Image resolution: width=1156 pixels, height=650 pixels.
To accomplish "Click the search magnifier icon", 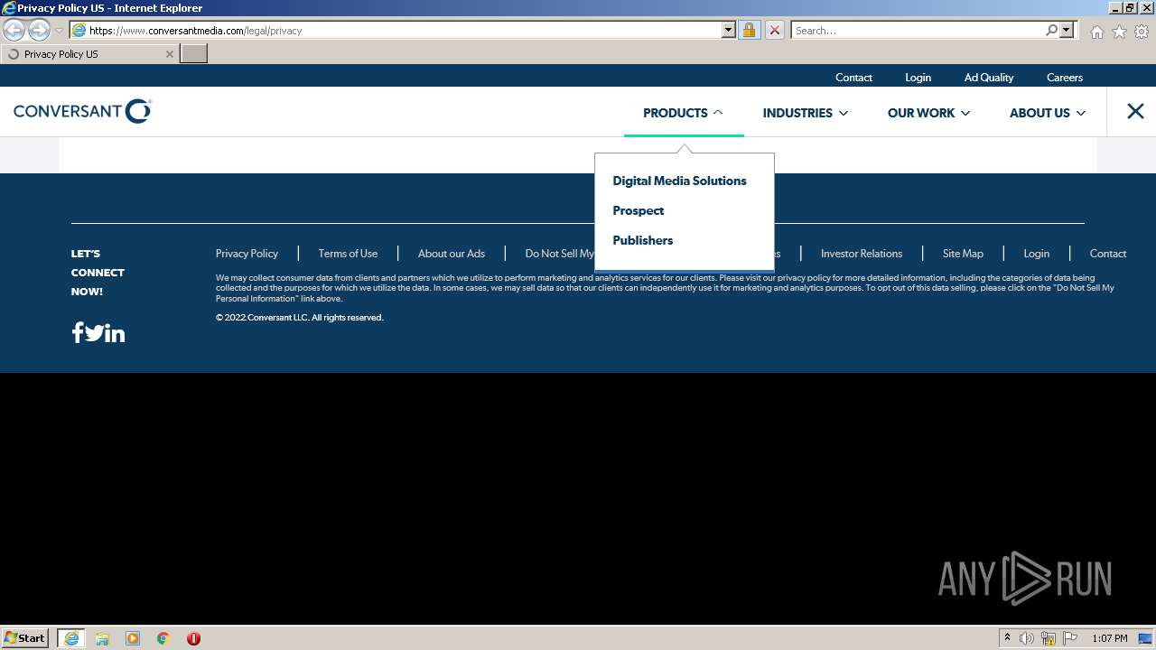I will [1051, 30].
